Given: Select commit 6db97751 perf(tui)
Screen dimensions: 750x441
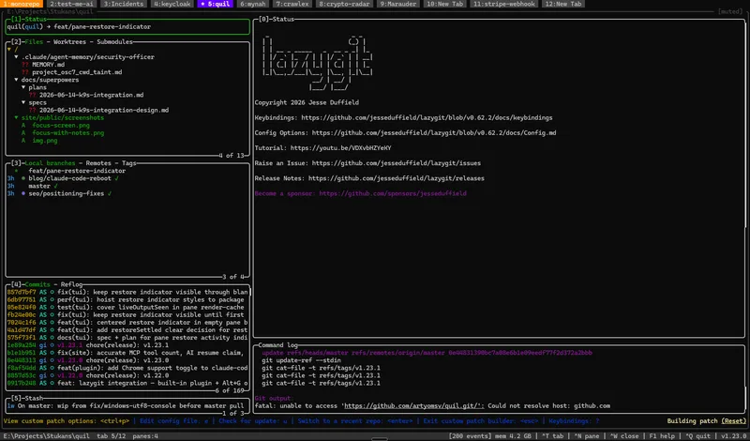Looking at the screenshot, I should tap(127, 299).
